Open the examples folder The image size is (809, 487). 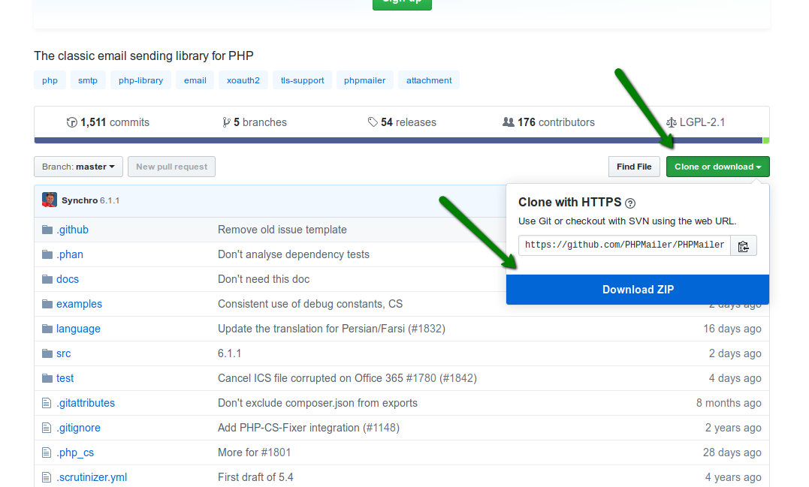(x=79, y=304)
